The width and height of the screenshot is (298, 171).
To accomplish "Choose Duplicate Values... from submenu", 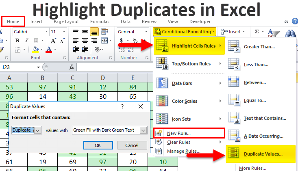I will (261, 154).
